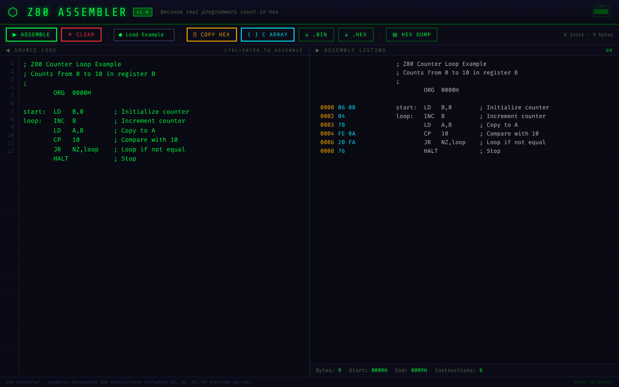The height and width of the screenshot is (387, 619).
Task: Open the Remix on Berrry link
Action: (593, 382)
